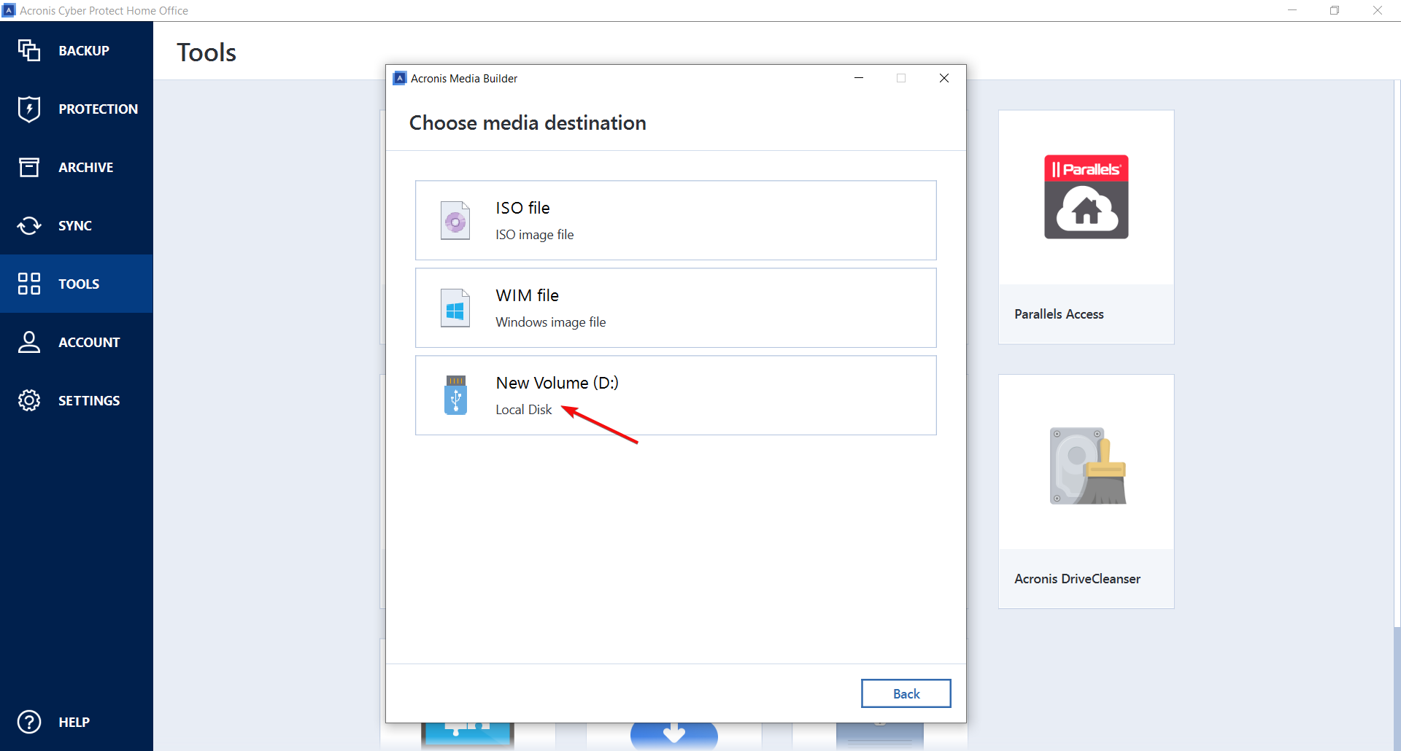This screenshot has width=1401, height=751.
Task: Click the WIM Windows file icon
Action: click(455, 308)
